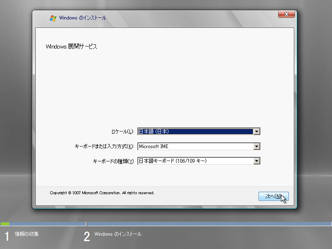Select the 日本語 (日本) locale field
Viewport: 332px width, 249px height.
click(195, 132)
